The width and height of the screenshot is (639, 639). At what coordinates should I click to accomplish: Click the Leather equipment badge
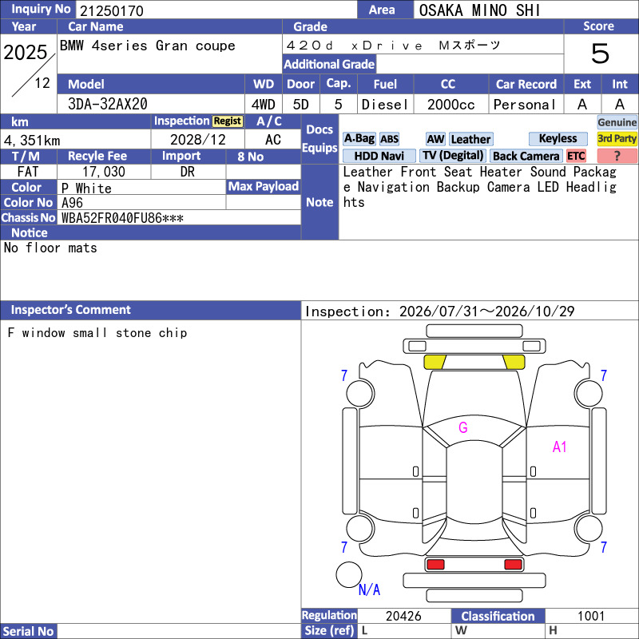point(470,139)
